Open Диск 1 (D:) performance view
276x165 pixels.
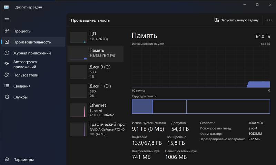(96, 91)
